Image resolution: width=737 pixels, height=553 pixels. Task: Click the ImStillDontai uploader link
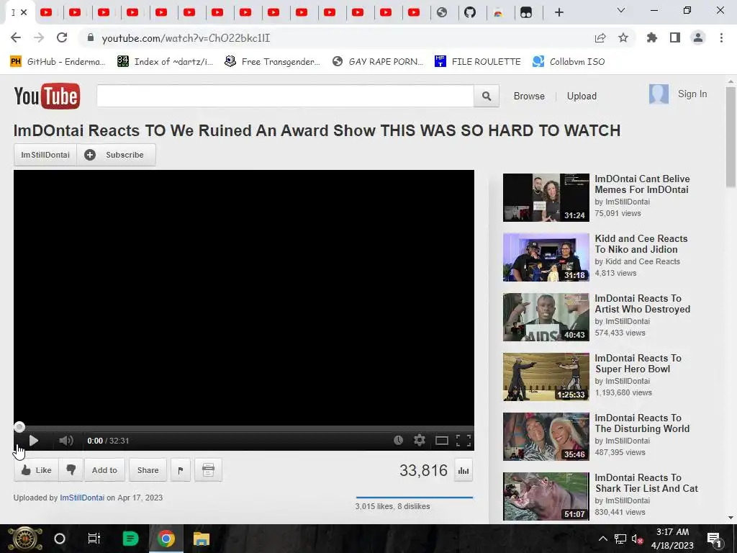click(82, 498)
